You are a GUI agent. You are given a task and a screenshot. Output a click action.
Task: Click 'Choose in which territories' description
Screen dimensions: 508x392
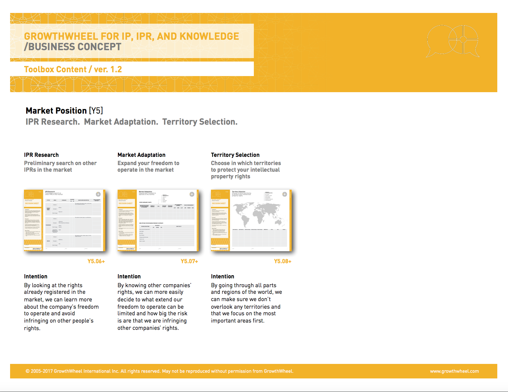tap(246, 170)
